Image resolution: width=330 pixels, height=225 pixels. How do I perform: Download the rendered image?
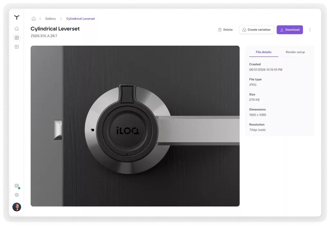pos(289,30)
